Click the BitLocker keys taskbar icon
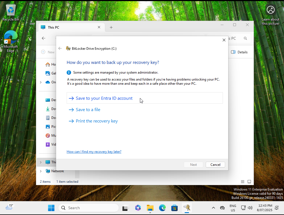Screen dimensions: 284x215 pyautogui.click(x=187, y=208)
